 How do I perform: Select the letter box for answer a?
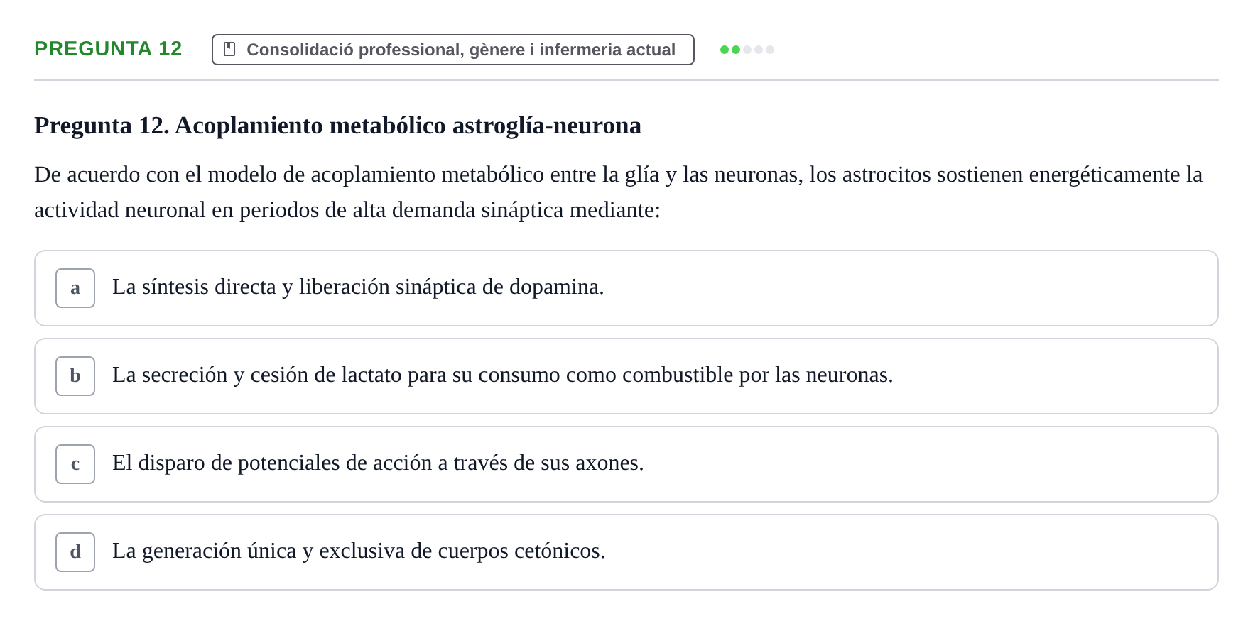tap(75, 288)
